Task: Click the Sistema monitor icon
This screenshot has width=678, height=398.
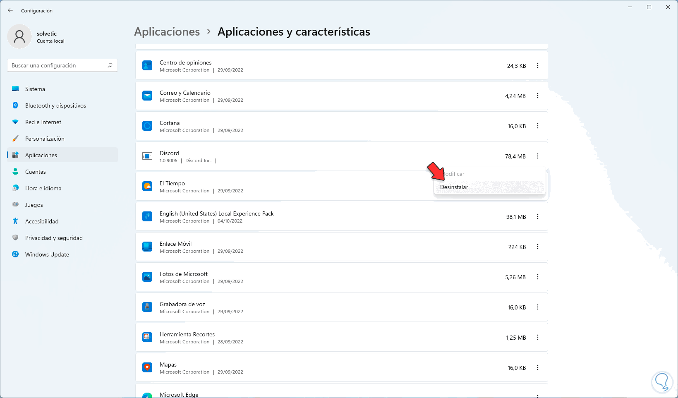Action: (15, 89)
